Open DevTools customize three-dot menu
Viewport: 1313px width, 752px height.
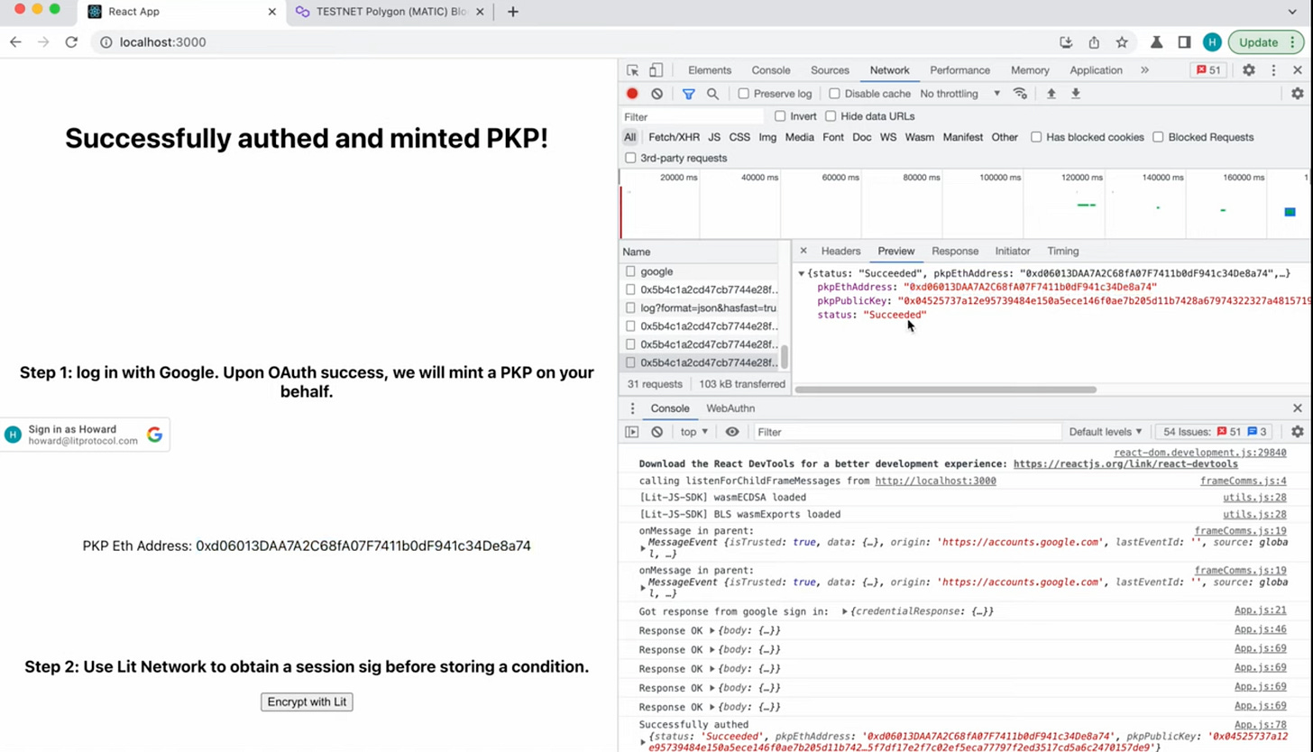pyautogui.click(x=1273, y=70)
